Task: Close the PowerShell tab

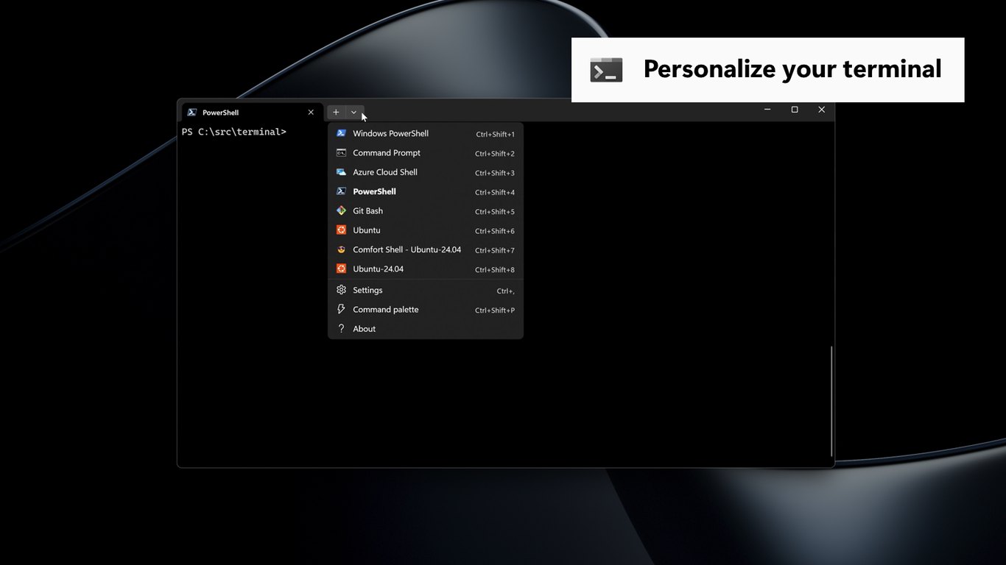Action: tap(311, 113)
